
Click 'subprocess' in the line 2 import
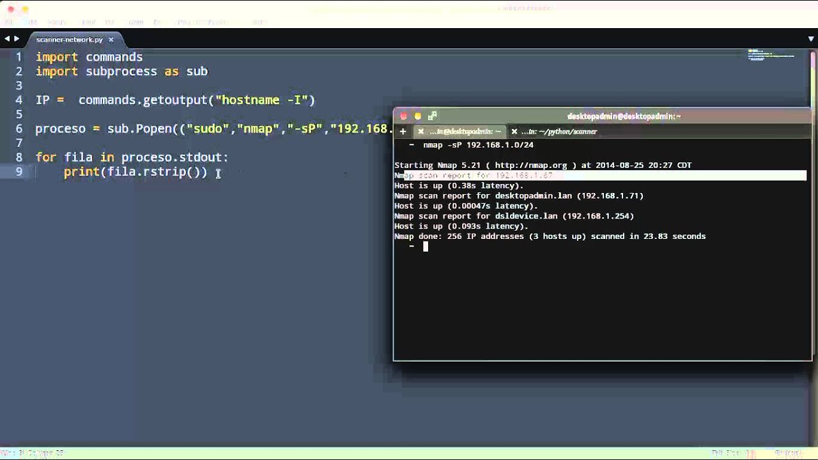click(x=121, y=71)
